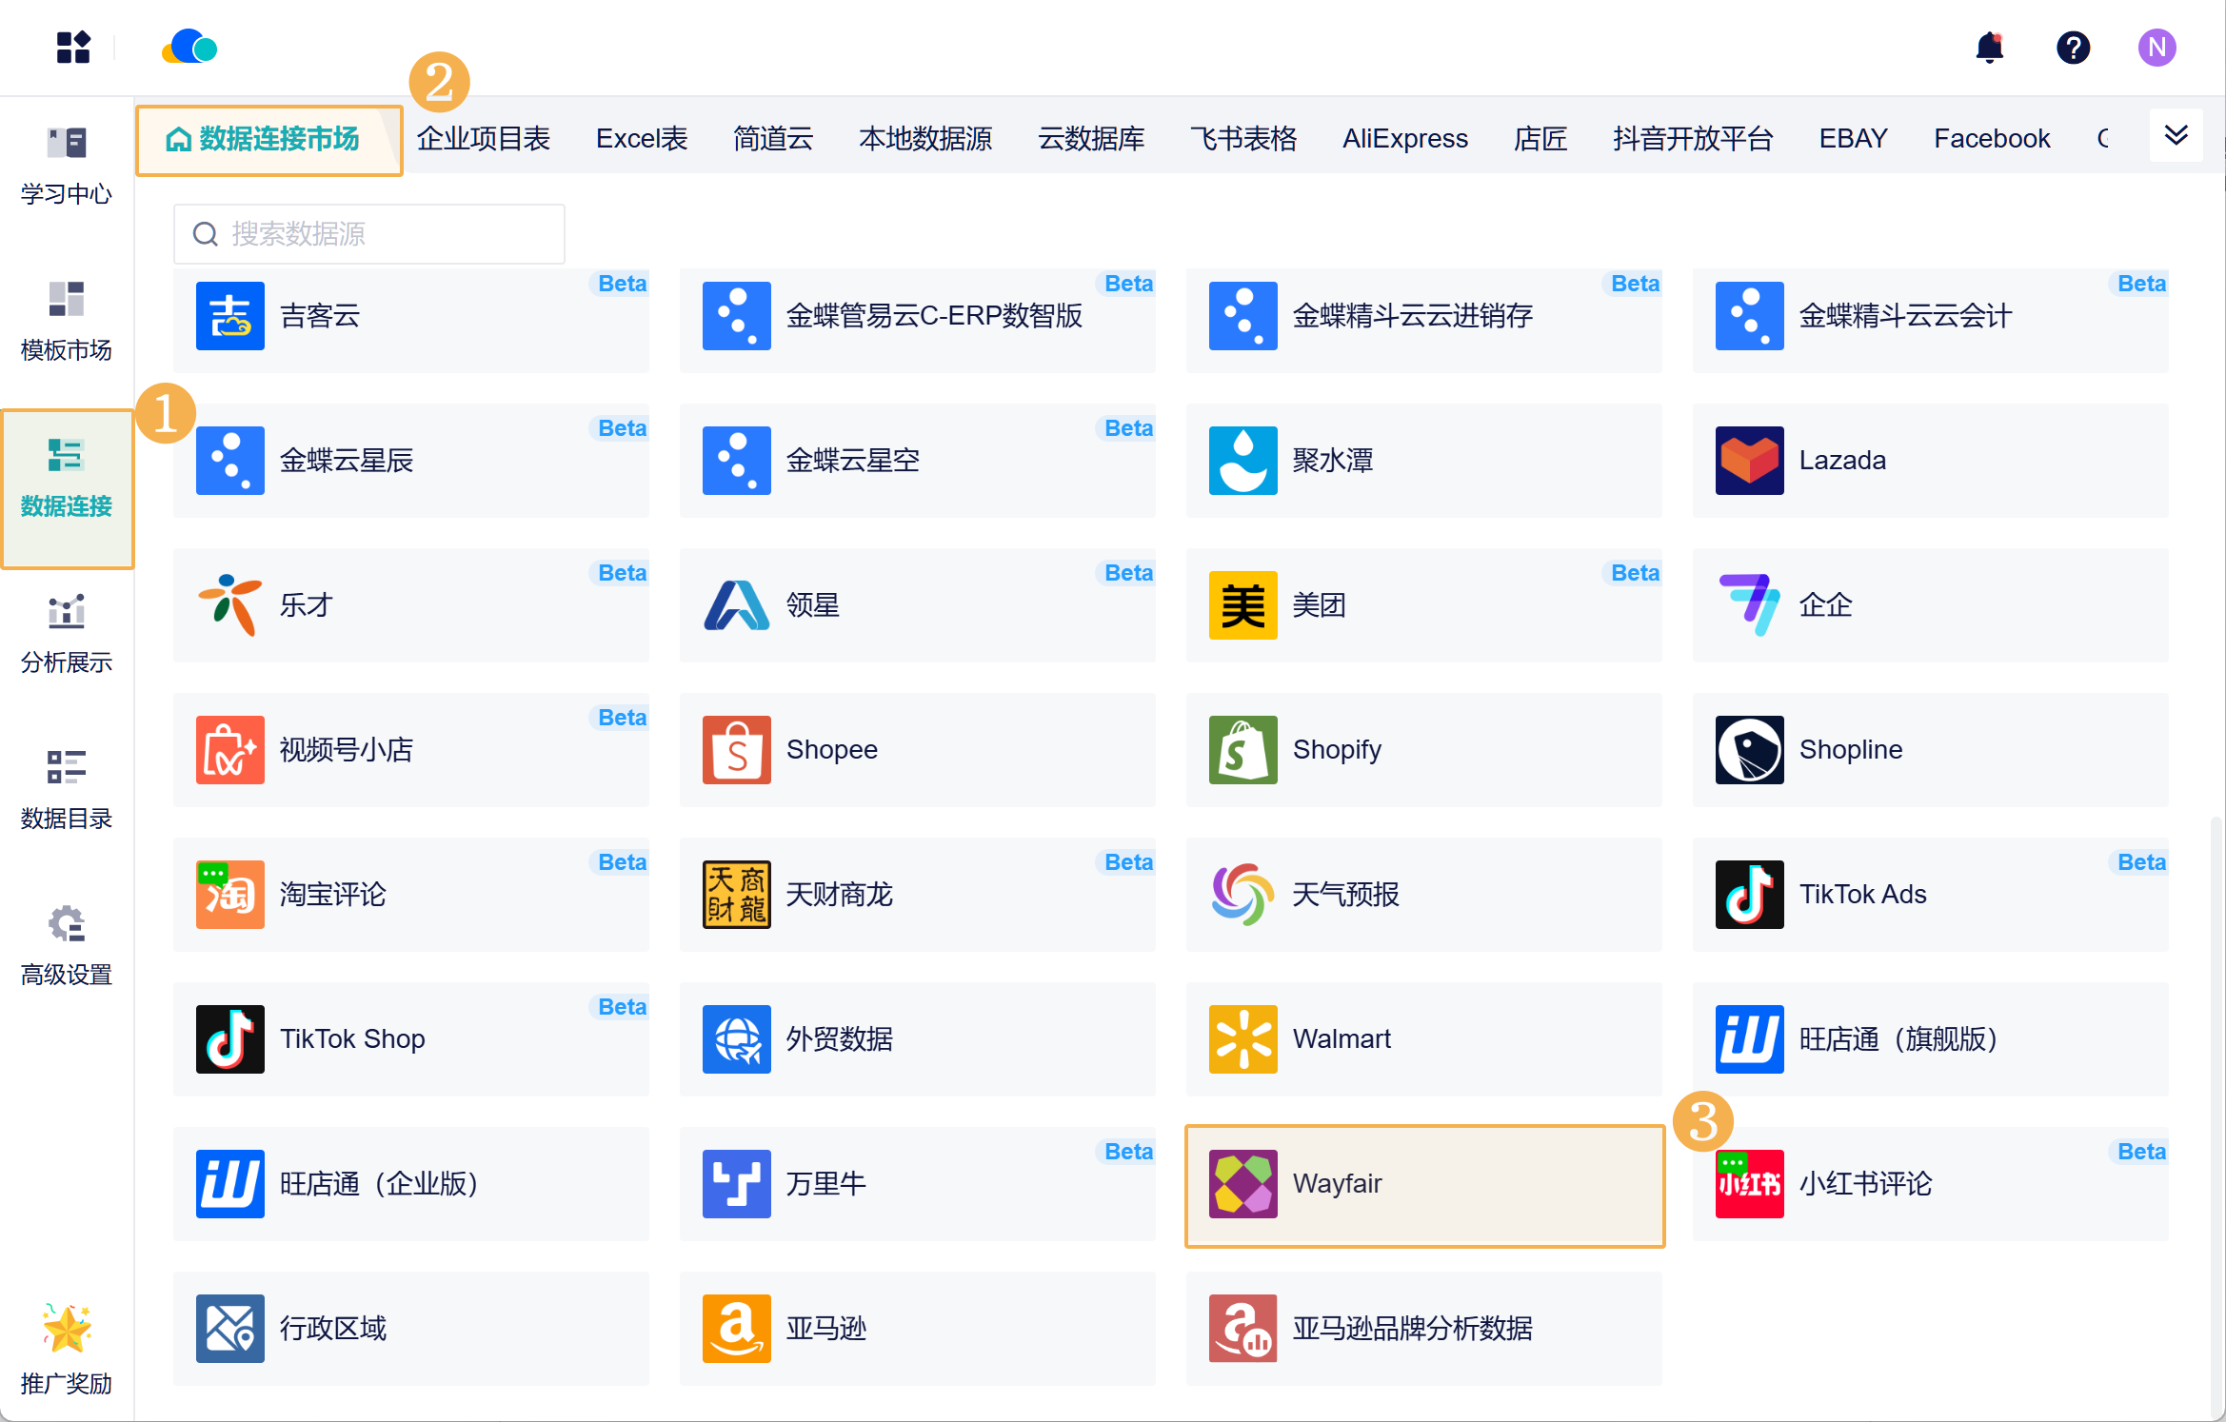
Task: Open 旺店通（企业版）connector
Action: 411,1184
